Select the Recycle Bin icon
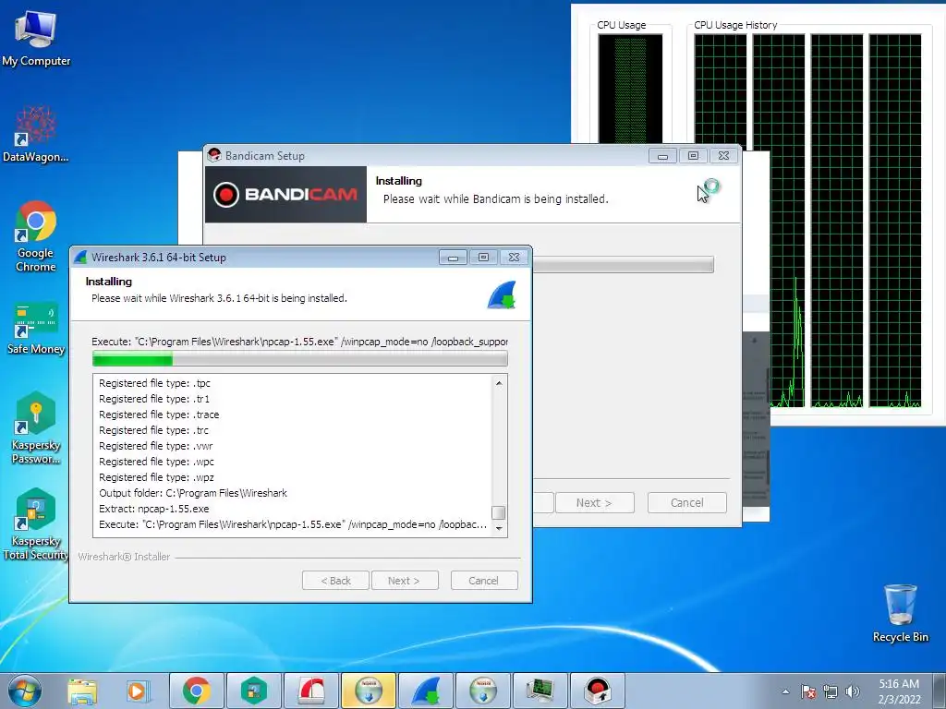946x709 pixels. pyautogui.click(x=900, y=613)
